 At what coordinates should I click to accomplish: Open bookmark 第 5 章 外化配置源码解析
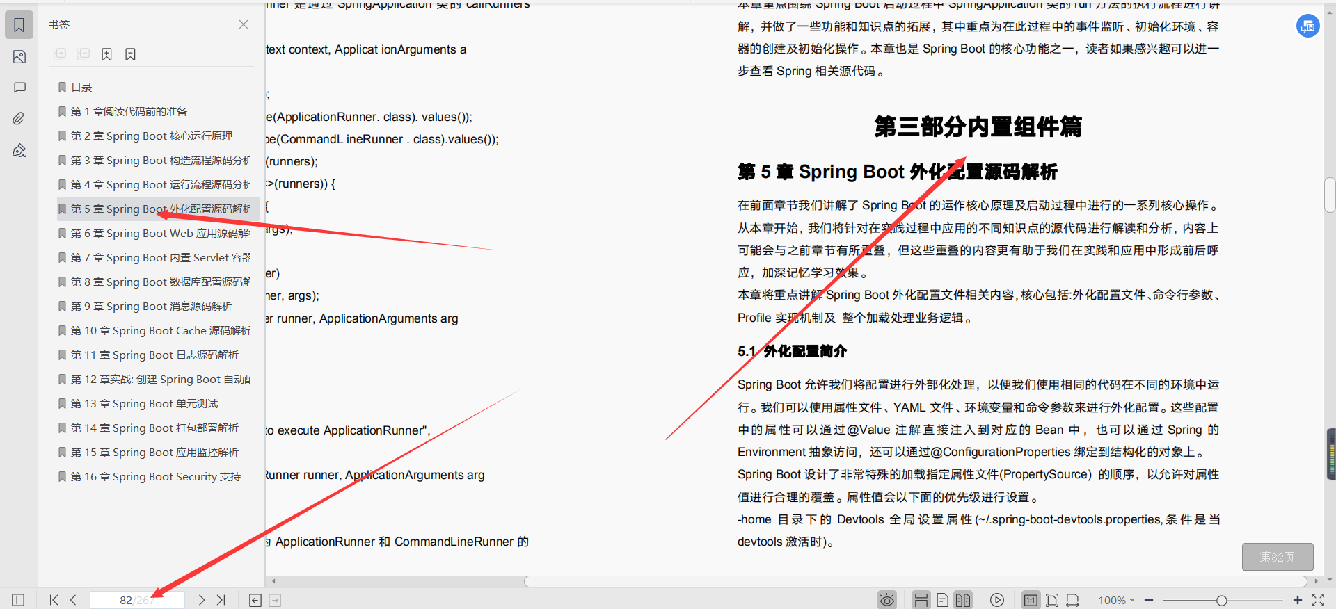tap(158, 209)
